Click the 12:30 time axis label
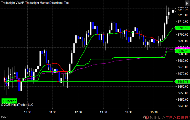 pyautogui.click(x=78, y=112)
